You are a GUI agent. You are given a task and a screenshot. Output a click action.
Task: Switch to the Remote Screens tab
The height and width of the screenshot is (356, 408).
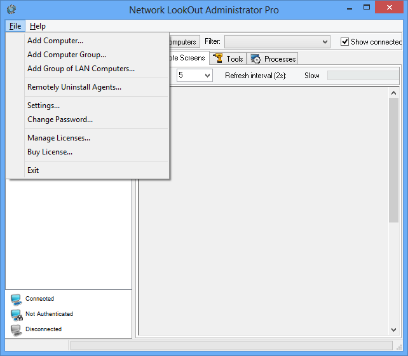[x=189, y=58]
